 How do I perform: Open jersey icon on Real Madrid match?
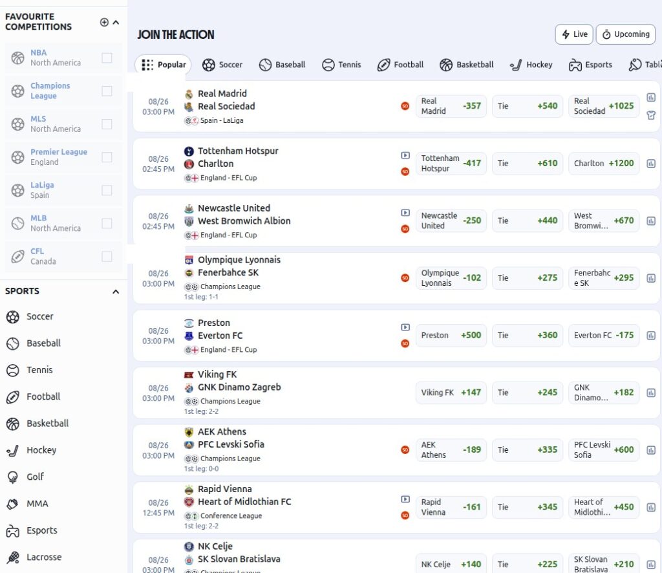pyautogui.click(x=651, y=115)
